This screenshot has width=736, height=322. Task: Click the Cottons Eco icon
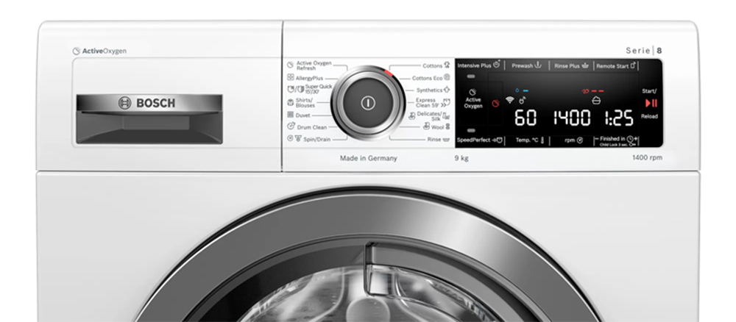(447, 78)
